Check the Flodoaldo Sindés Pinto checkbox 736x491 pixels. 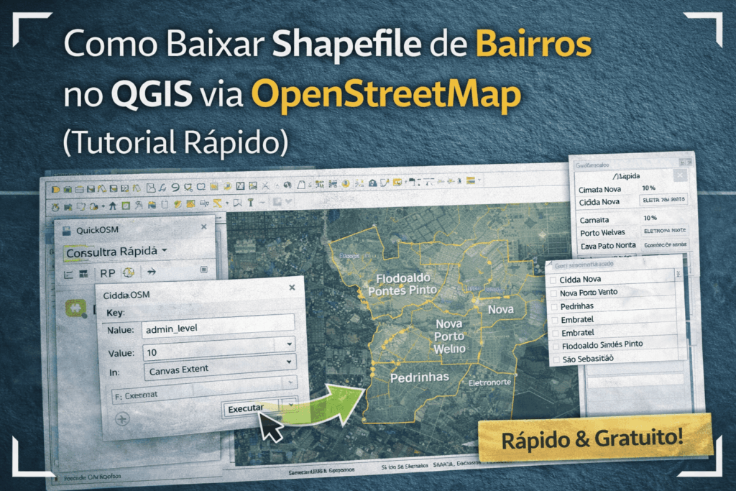[x=556, y=347]
